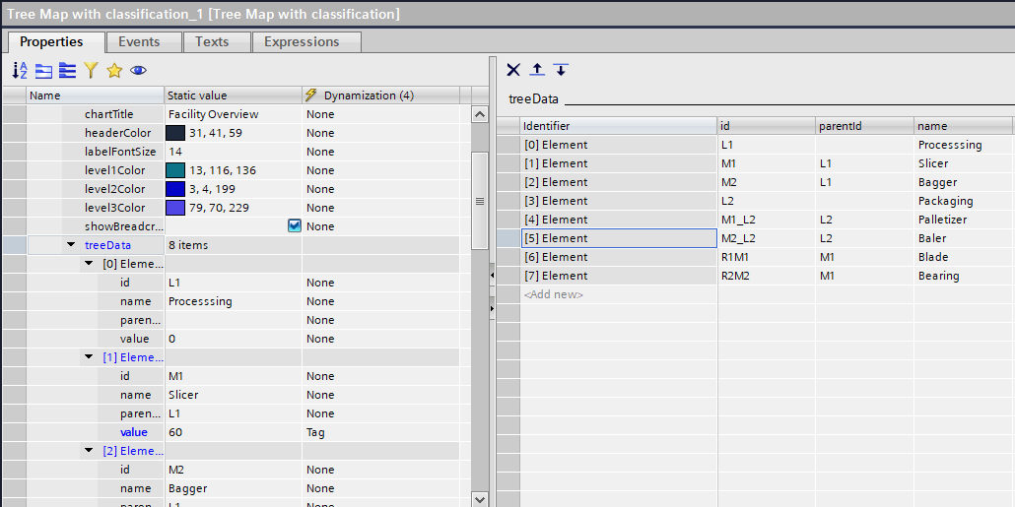
Task: Click the M1_L2 id cell
Action: [767, 220]
